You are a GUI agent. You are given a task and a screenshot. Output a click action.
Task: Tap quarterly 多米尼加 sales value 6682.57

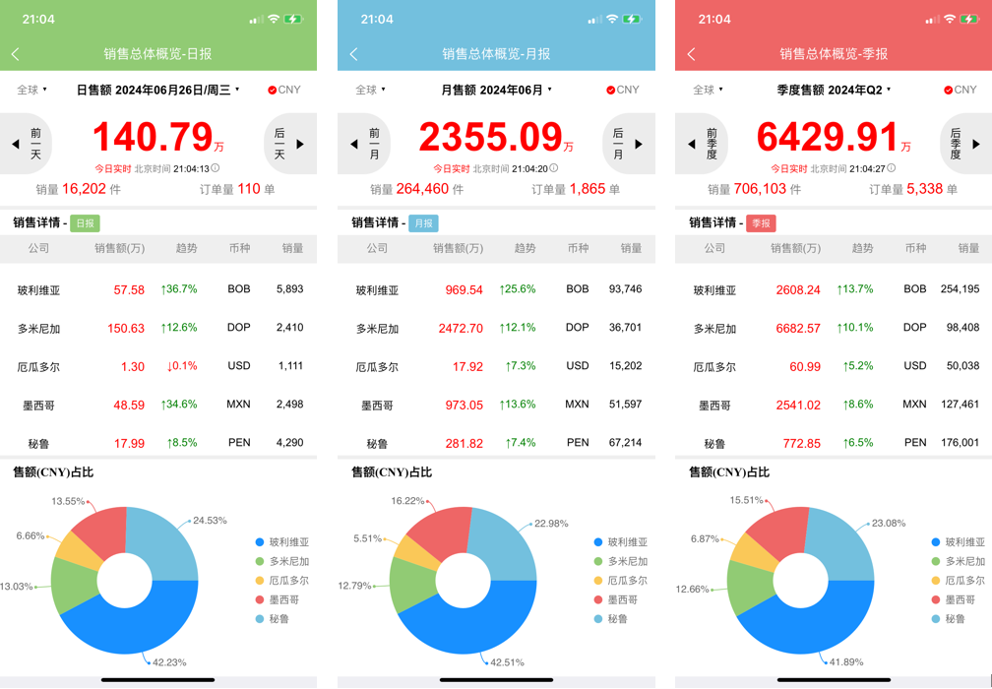[x=798, y=329]
